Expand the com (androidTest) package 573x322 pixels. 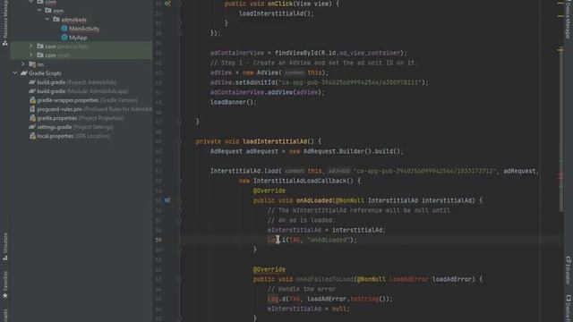pos(31,47)
